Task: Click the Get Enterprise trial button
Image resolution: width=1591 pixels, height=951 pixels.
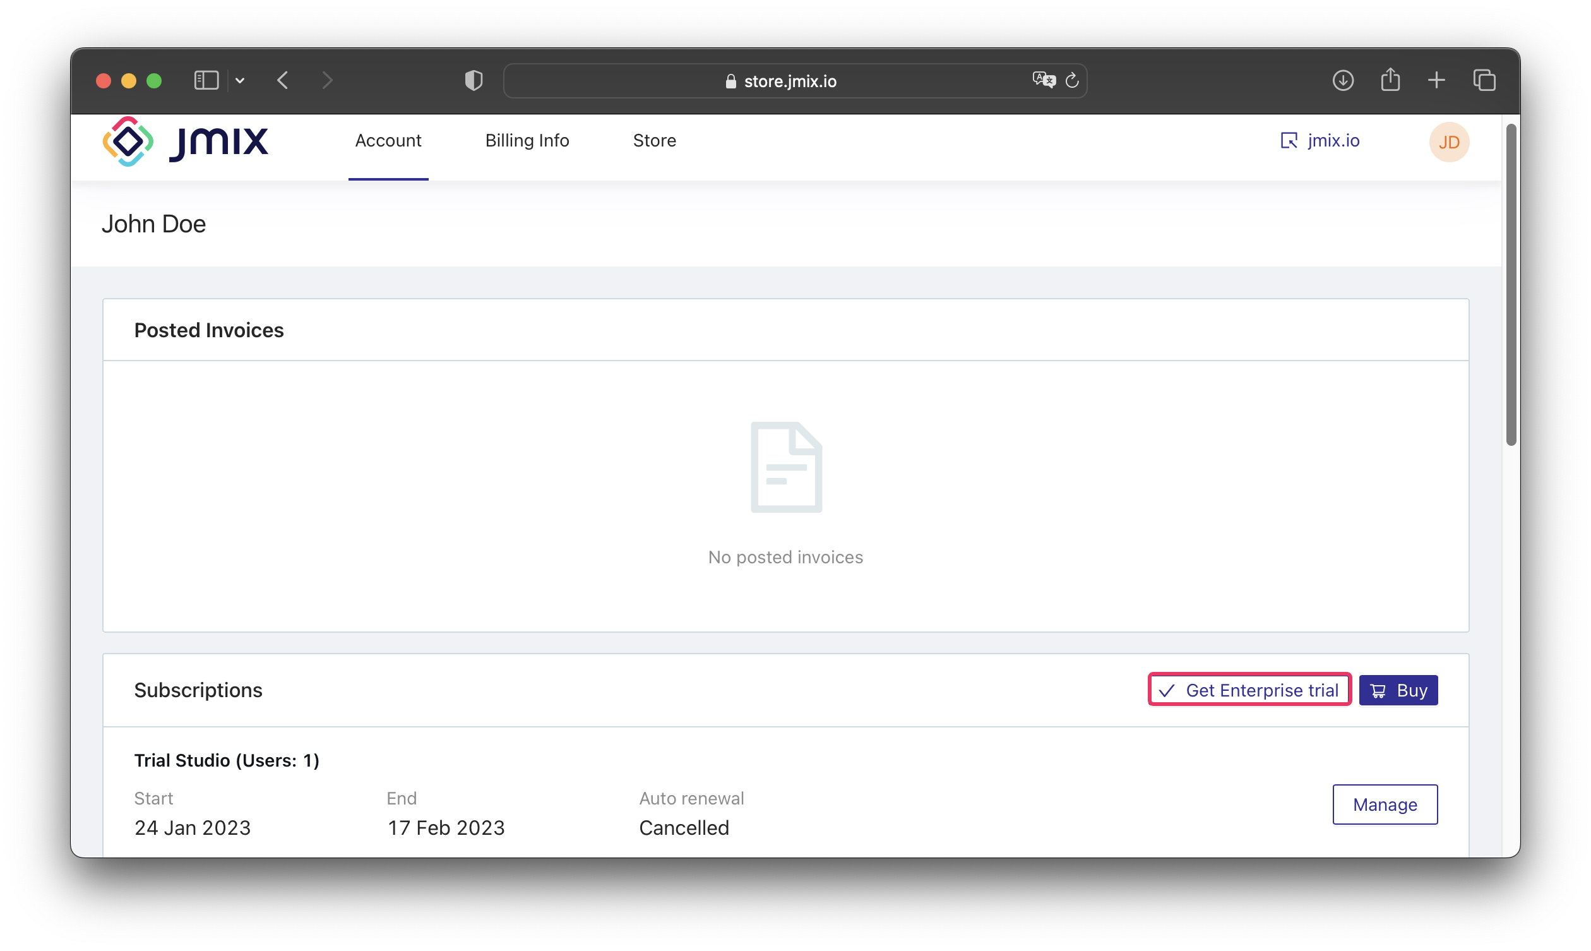Action: [x=1249, y=690]
